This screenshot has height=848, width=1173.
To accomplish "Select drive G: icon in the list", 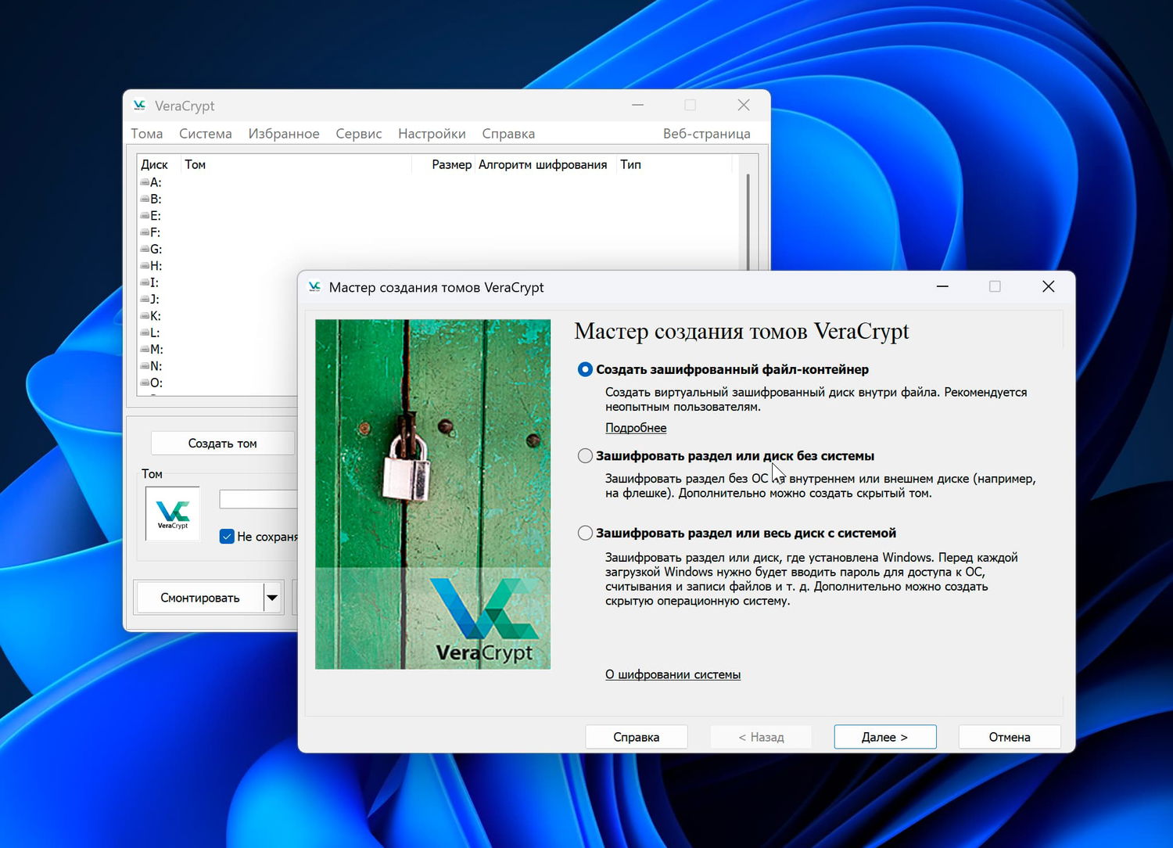I will click(145, 249).
